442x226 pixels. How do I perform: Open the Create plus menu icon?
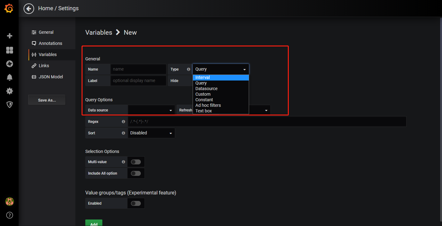coord(10,36)
